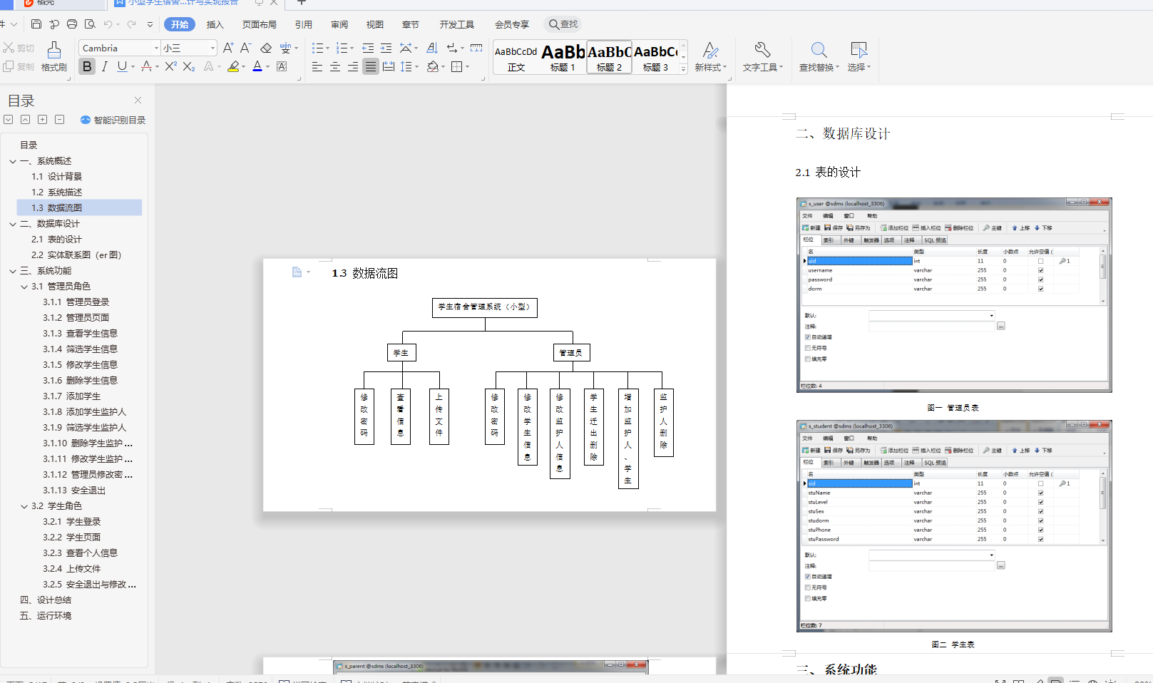Open line spacing options
The image size is (1153, 683).
click(406, 66)
